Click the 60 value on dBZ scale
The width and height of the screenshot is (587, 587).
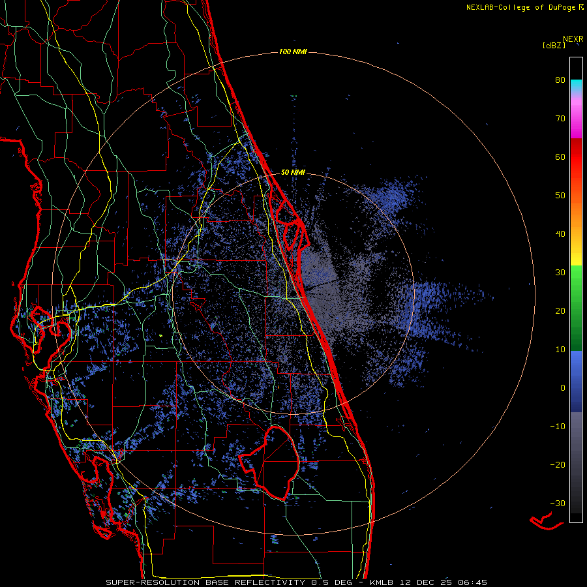(x=560, y=157)
